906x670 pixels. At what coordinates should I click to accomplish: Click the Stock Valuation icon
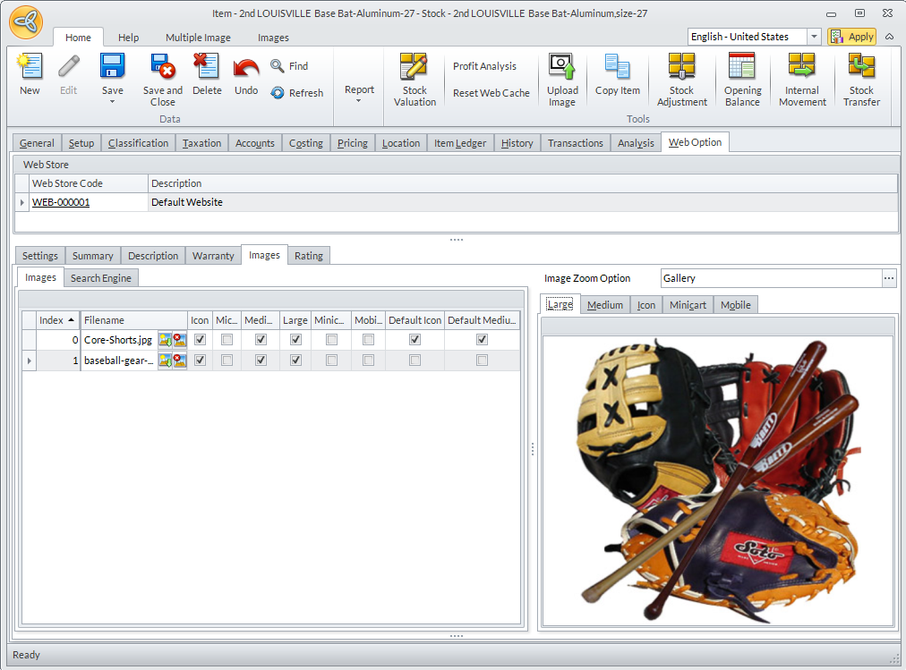click(x=415, y=68)
